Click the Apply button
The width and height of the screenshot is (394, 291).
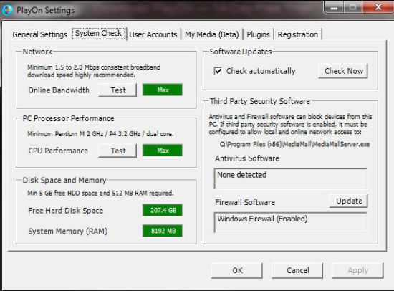[357, 270]
